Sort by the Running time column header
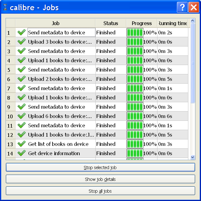Screen dimensions: 201x201 173,23
